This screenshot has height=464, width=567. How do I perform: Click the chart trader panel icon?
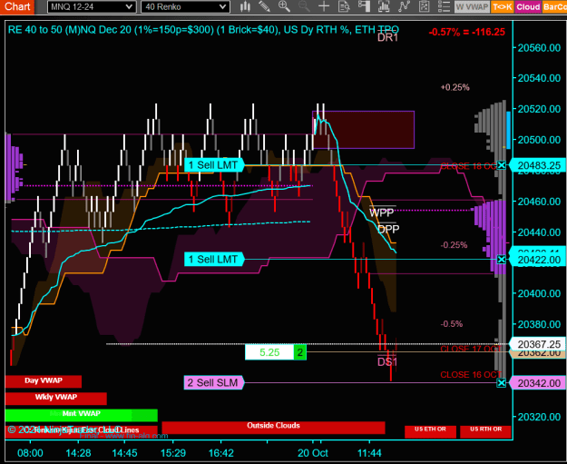pos(364,6)
